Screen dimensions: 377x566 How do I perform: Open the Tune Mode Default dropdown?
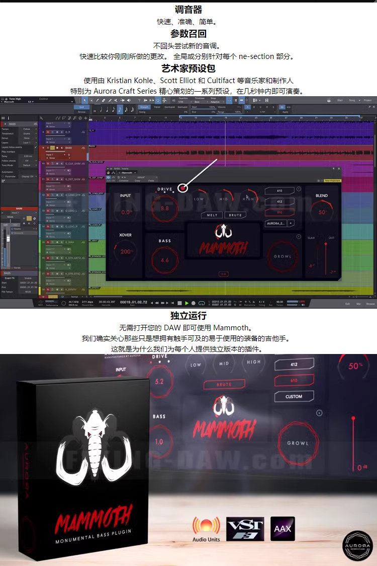tap(28, 165)
